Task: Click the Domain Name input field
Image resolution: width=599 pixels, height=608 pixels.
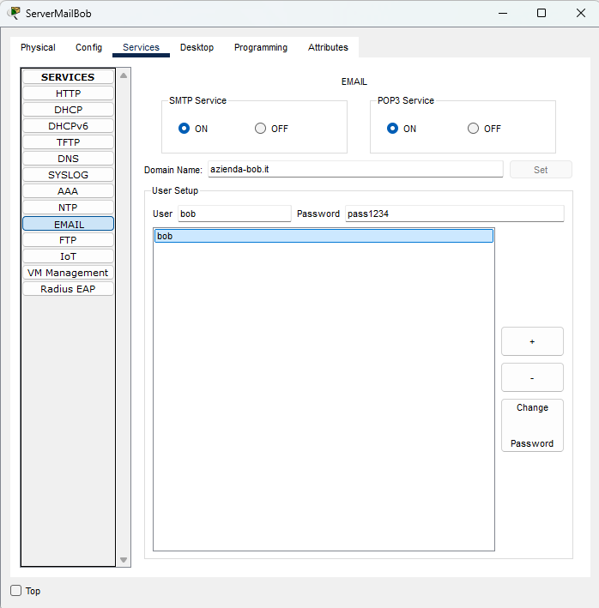Action: tap(355, 170)
